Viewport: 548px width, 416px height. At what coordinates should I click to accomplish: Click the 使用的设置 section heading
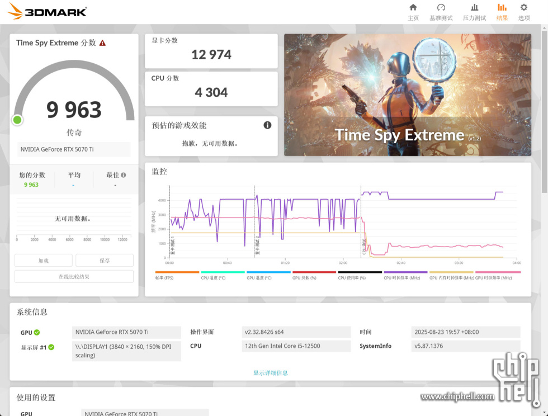tap(36, 398)
